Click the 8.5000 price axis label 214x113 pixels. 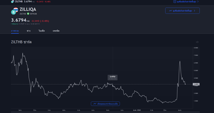(196, 48)
